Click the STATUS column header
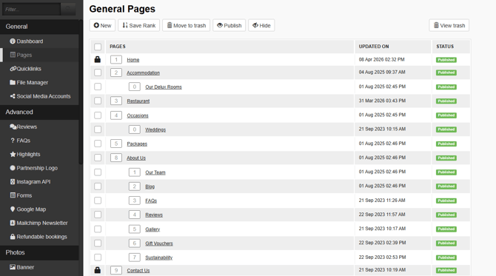 [445, 47]
